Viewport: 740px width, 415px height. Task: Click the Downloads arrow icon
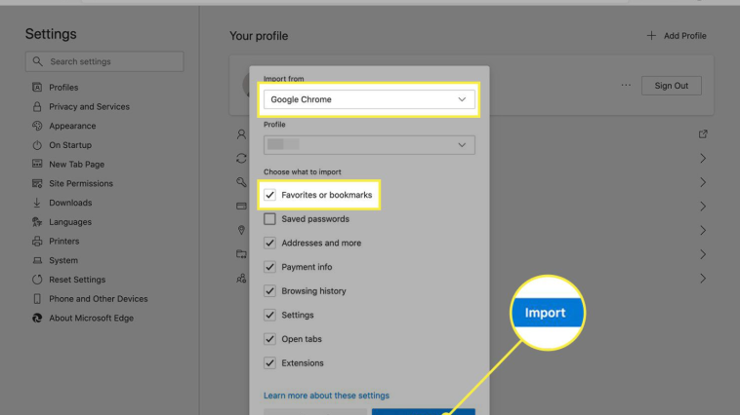38,203
